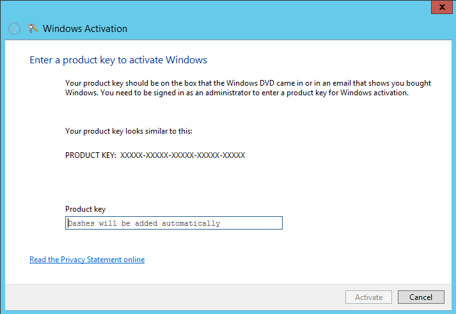The height and width of the screenshot is (314, 456).
Task: Click the text Your product key looks similar
Action: click(129, 131)
